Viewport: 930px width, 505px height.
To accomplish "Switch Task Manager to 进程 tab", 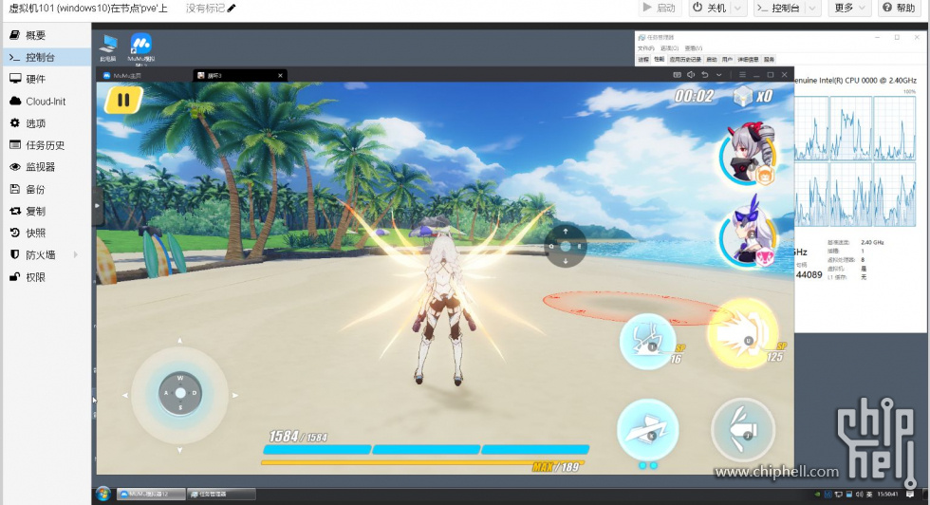I will coord(643,60).
